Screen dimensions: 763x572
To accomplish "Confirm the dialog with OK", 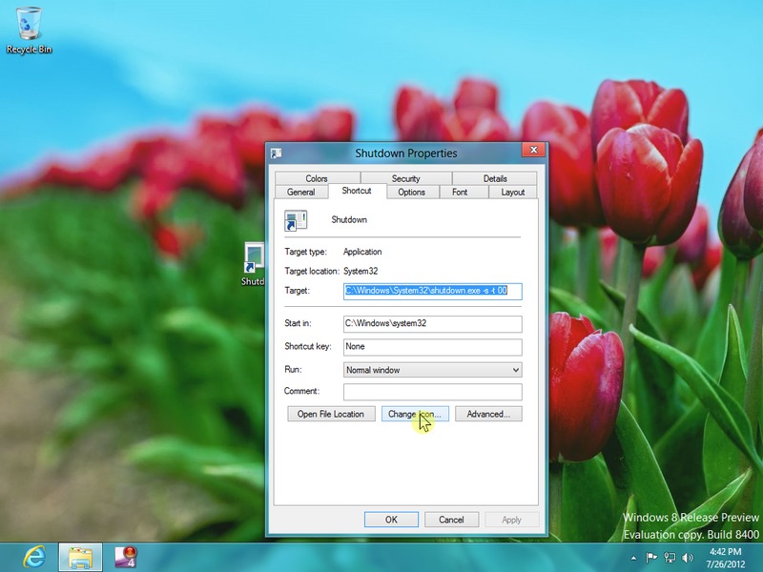I will click(x=391, y=520).
